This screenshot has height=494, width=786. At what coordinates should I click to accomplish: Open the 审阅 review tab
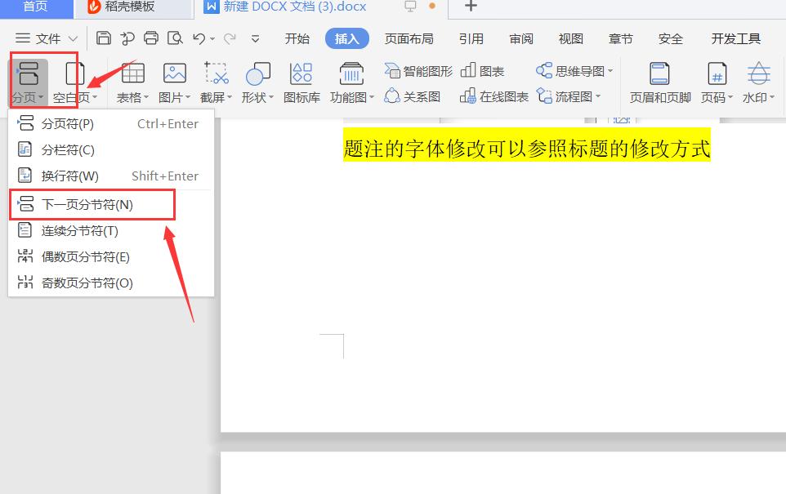pyautogui.click(x=521, y=38)
